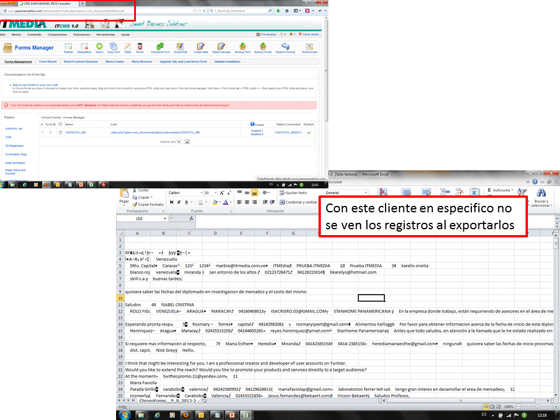Select Excel cell J10 with the outline

coord(371,298)
